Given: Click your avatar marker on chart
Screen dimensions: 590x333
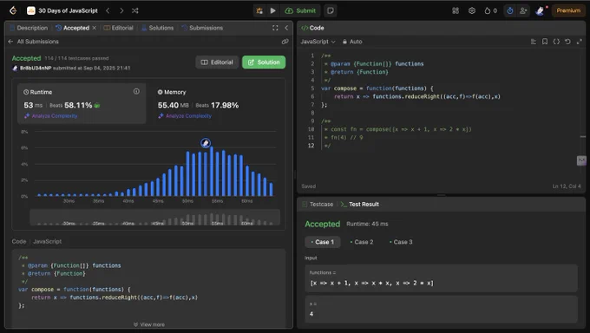Looking at the screenshot, I should 206,143.
